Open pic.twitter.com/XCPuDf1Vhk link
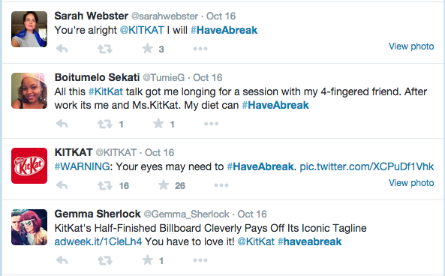This screenshot has width=445, height=276. 367,166
